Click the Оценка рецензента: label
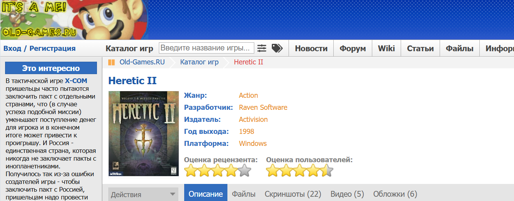The image size is (514, 201). 221,160
